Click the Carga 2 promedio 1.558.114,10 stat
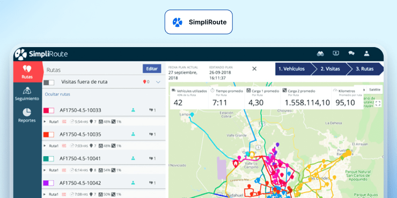 pyautogui.click(x=306, y=98)
